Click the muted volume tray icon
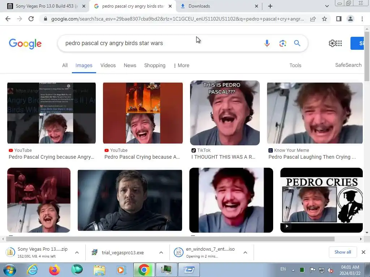 click(x=331, y=270)
